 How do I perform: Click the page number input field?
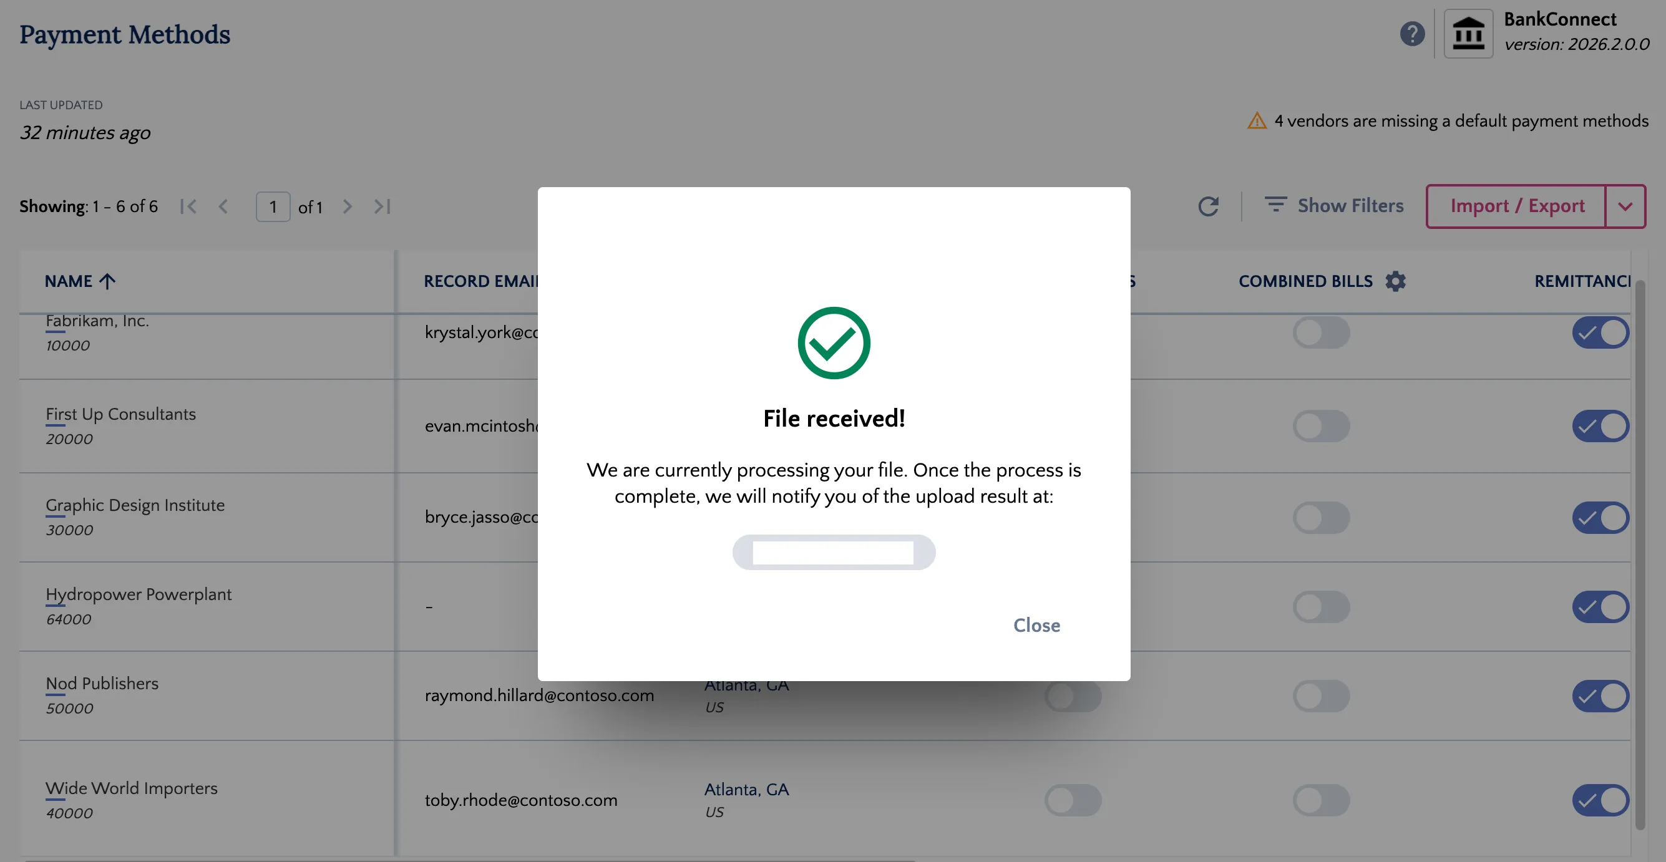click(273, 207)
